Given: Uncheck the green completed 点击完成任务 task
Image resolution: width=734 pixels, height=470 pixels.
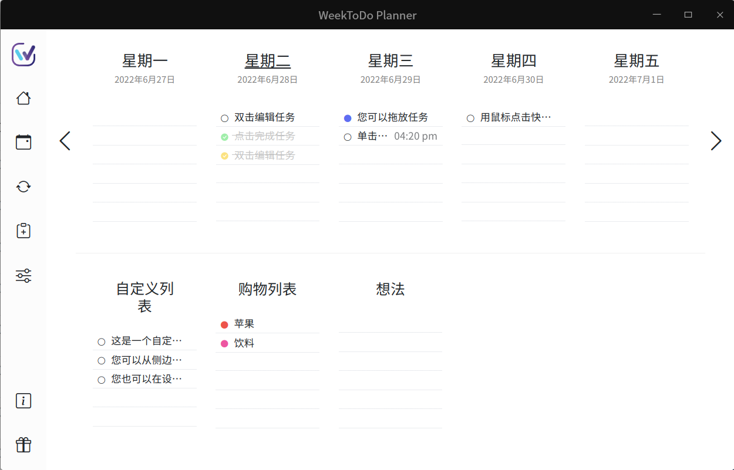Looking at the screenshot, I should click(x=224, y=137).
